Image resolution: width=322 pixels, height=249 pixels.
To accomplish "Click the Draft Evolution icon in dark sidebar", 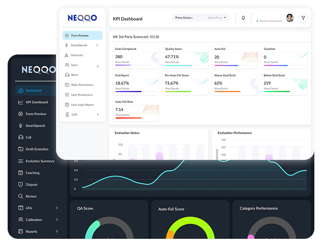I will [x=21, y=149].
